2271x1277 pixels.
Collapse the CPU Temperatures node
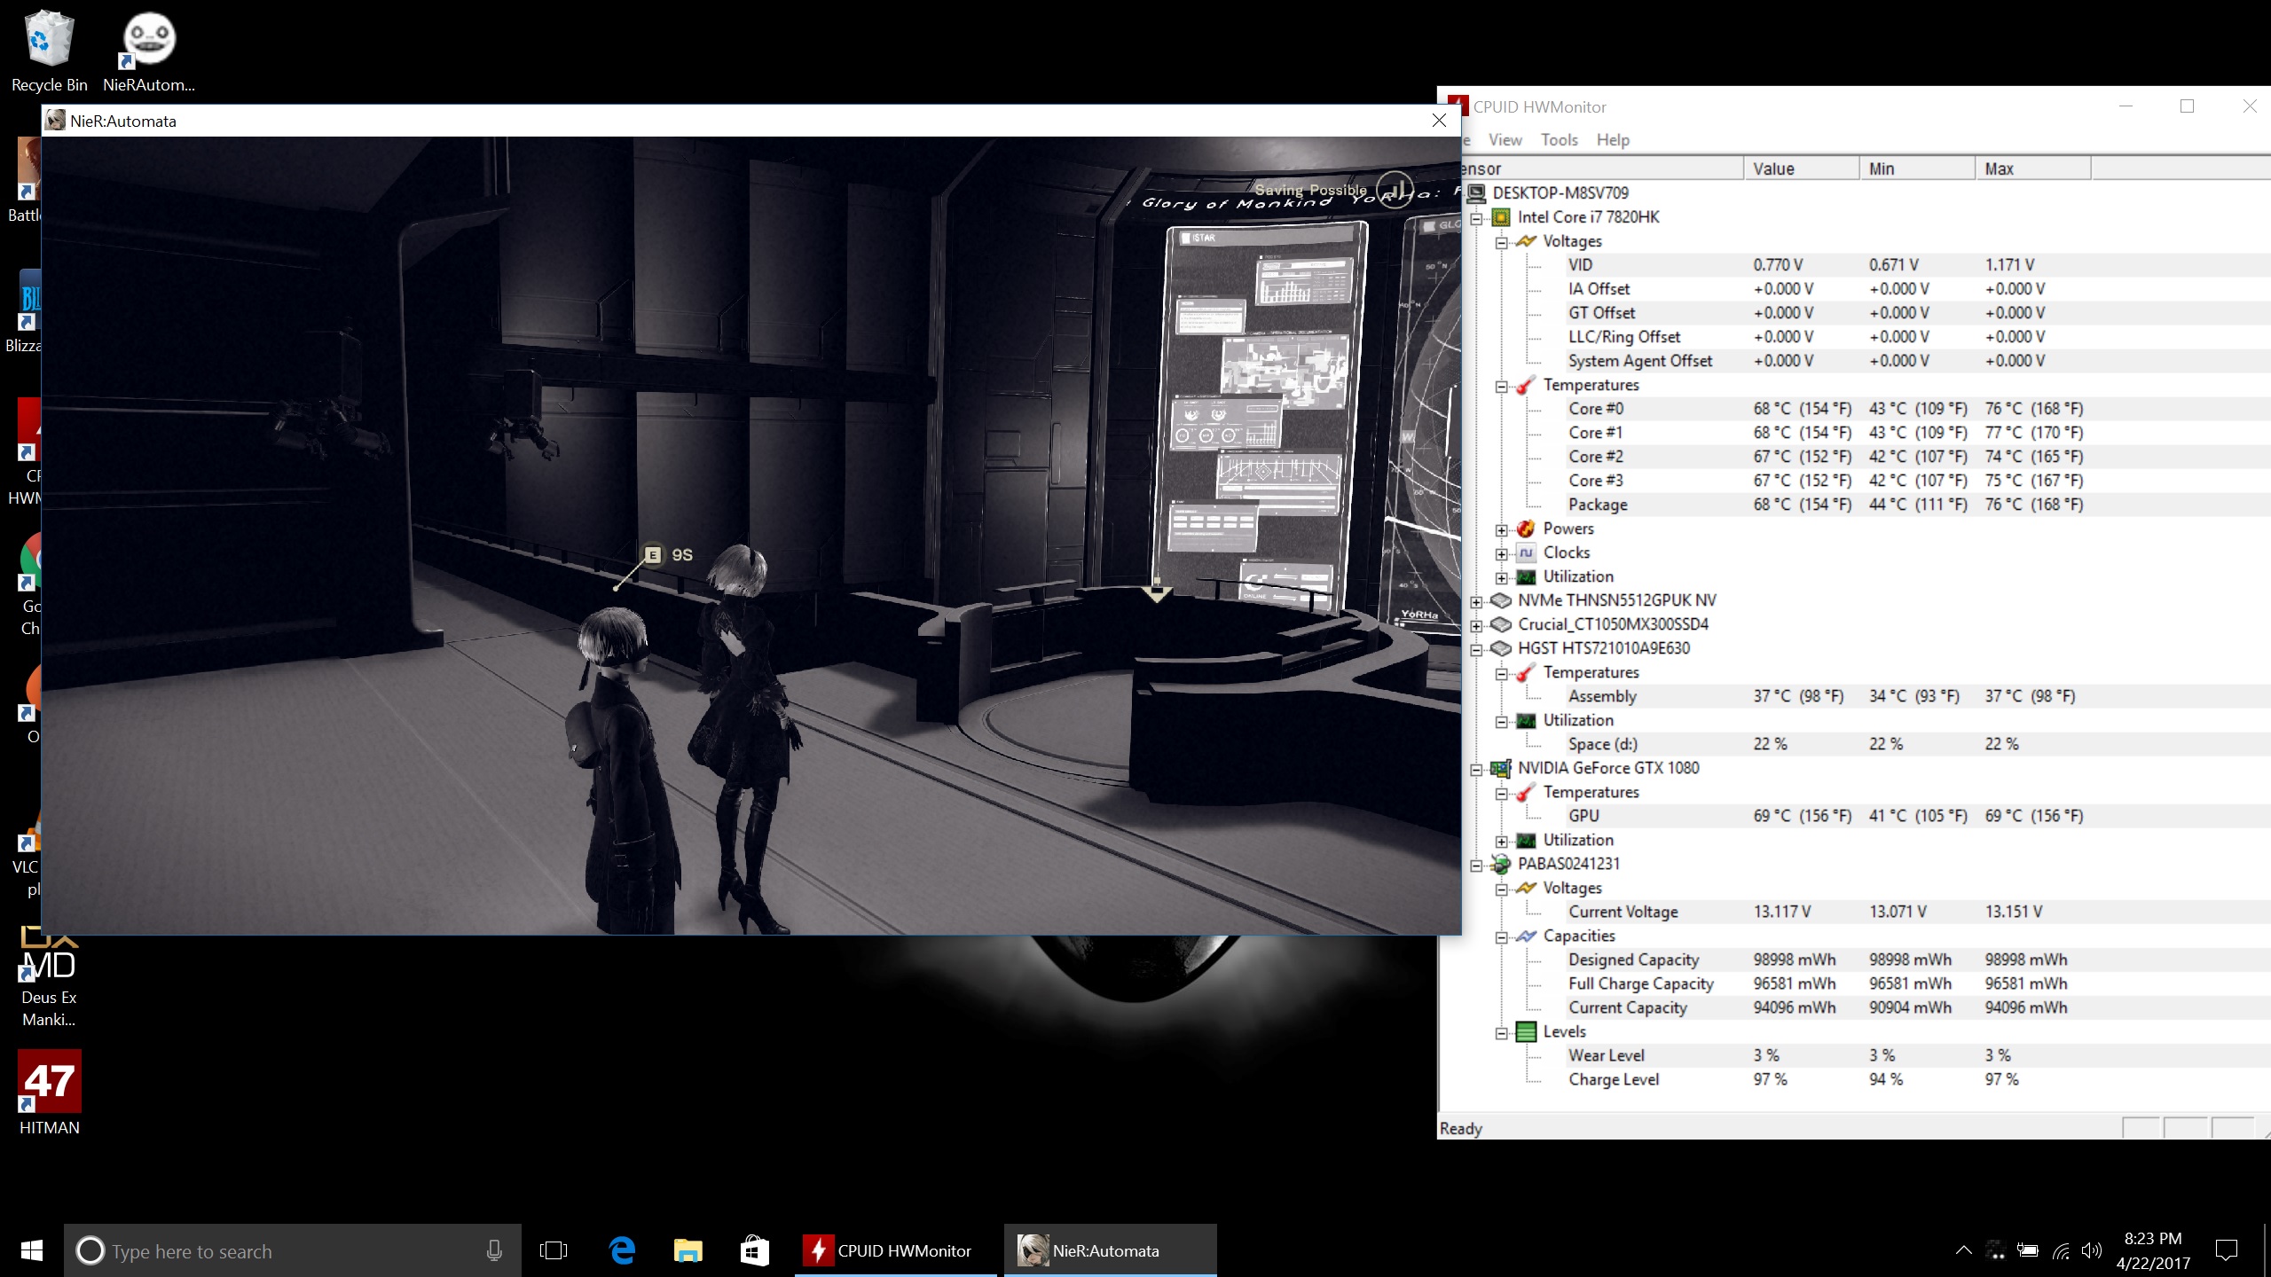click(x=1501, y=386)
